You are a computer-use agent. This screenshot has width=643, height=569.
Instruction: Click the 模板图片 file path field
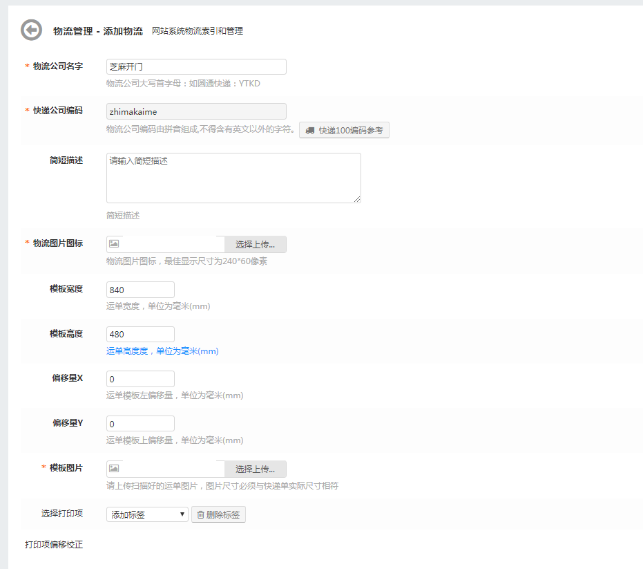point(173,469)
